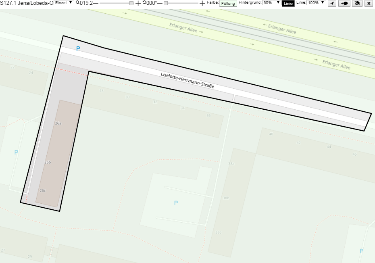The width and height of the screenshot is (375, 263).
Task: Click the Liselotte-Herrmann-Straße street label
Action: click(x=187, y=80)
